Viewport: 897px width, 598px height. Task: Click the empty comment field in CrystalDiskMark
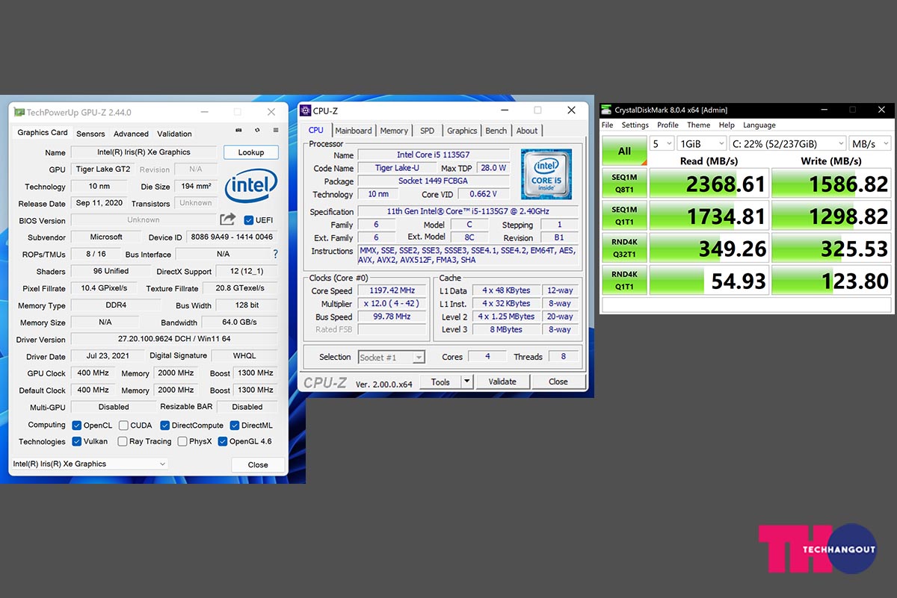pos(747,305)
